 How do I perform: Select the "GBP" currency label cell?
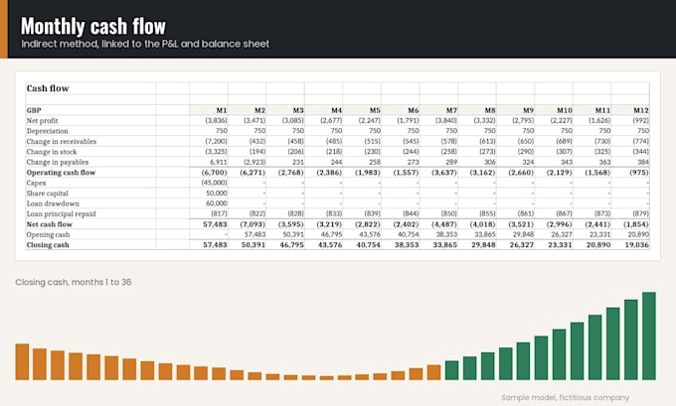coord(34,110)
